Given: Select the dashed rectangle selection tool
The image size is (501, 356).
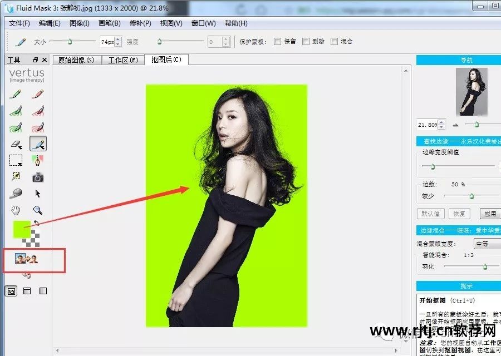Looking at the screenshot, I should point(16,160).
